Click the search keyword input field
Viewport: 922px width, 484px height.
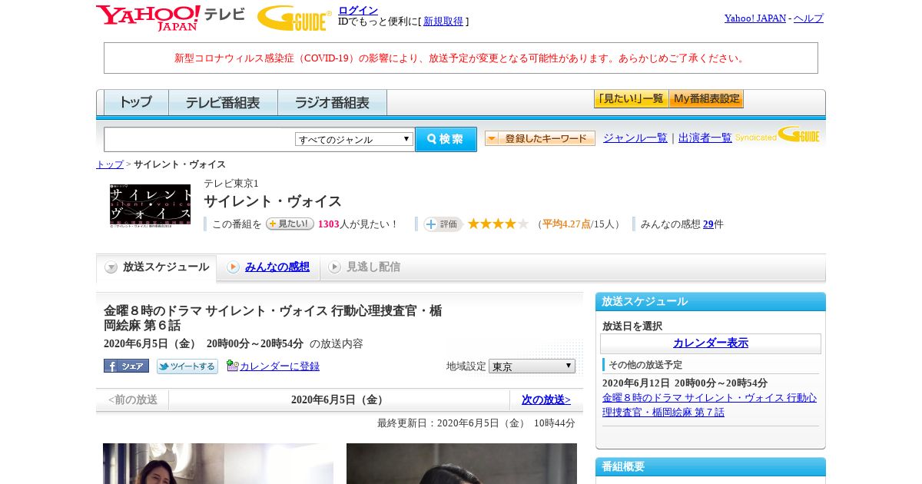[200, 139]
